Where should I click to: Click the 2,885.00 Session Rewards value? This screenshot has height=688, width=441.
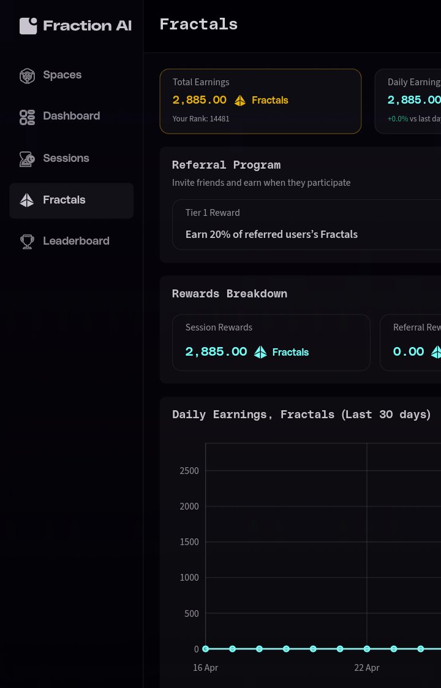[216, 352]
